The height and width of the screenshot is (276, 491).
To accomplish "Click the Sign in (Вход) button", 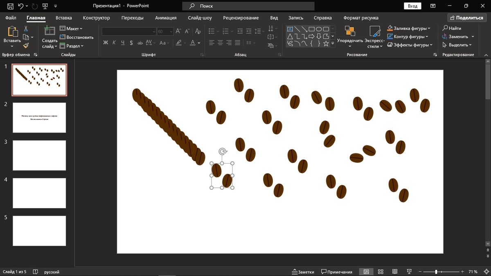I will (412, 6).
